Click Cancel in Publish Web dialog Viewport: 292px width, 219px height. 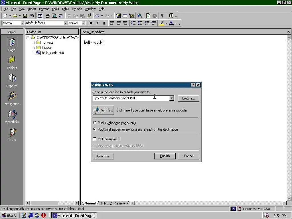[188, 156]
